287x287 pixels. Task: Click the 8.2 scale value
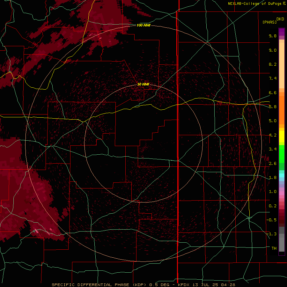click(273, 64)
